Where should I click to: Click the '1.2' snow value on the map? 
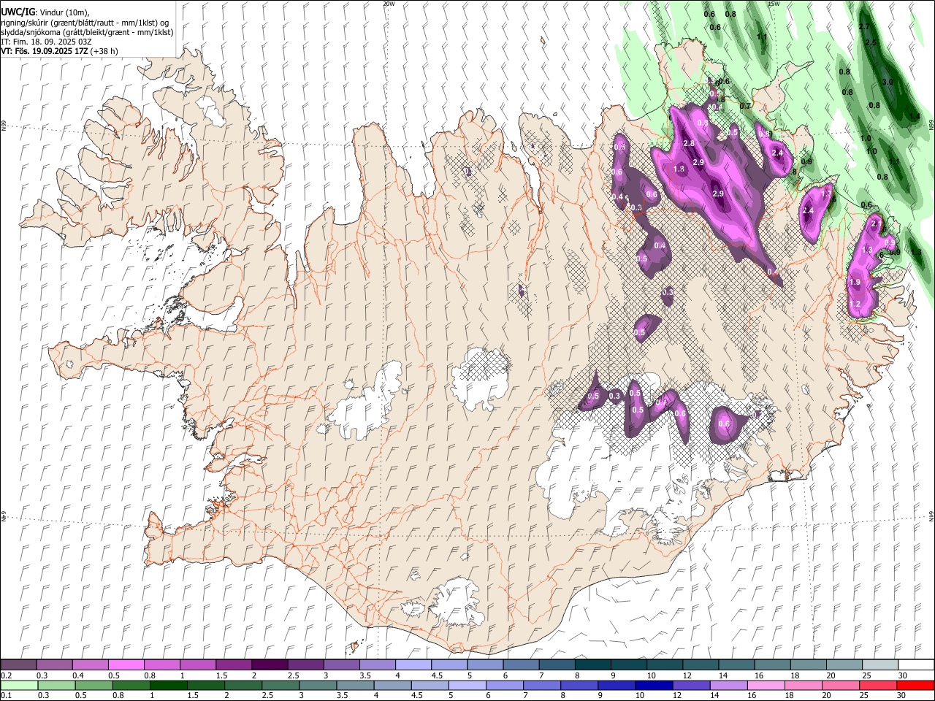point(855,304)
